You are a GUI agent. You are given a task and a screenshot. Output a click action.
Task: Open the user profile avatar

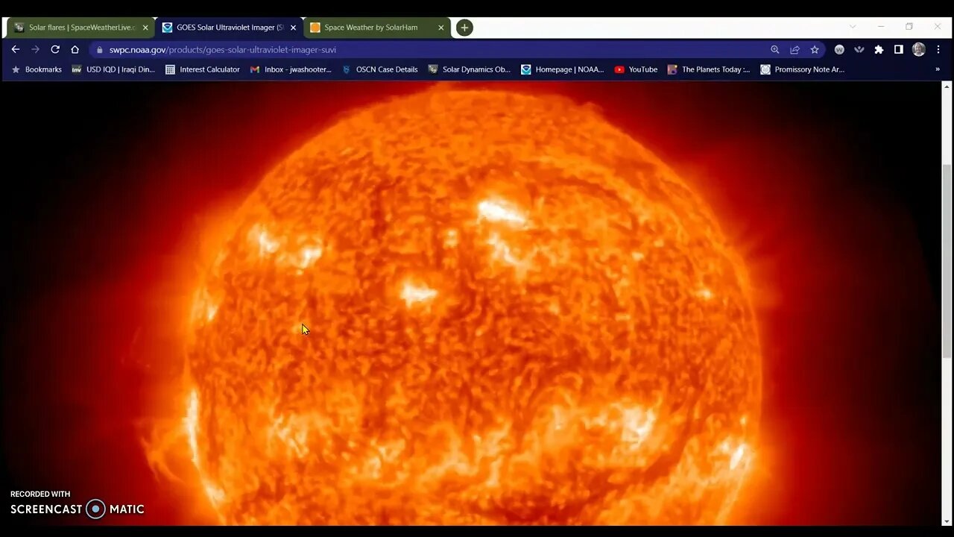[919, 49]
